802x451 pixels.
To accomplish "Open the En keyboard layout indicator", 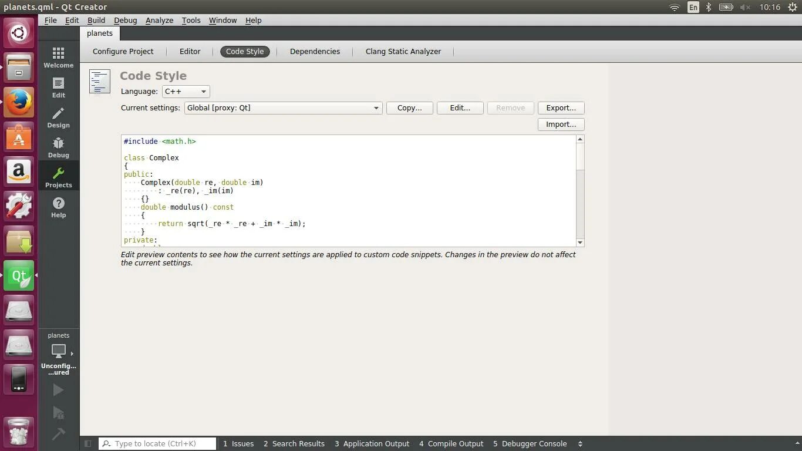I will point(693,7).
